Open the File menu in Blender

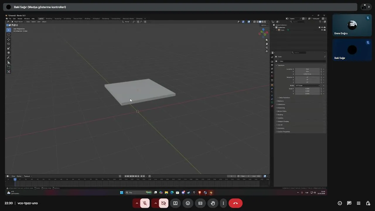pos(10,18)
